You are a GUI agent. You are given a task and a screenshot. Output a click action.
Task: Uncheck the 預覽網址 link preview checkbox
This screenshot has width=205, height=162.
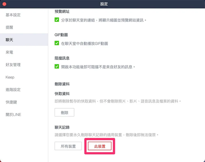point(57,20)
